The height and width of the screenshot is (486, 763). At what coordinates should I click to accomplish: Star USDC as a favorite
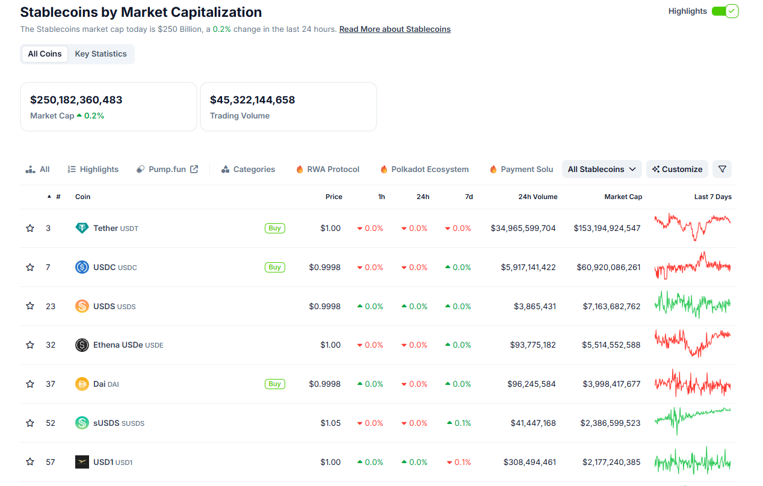[30, 267]
